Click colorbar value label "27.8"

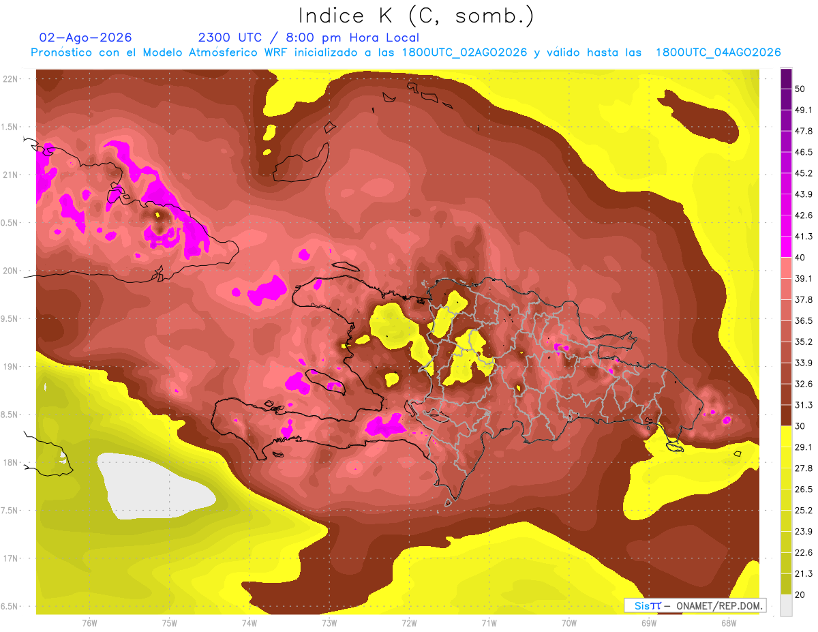pos(803,468)
